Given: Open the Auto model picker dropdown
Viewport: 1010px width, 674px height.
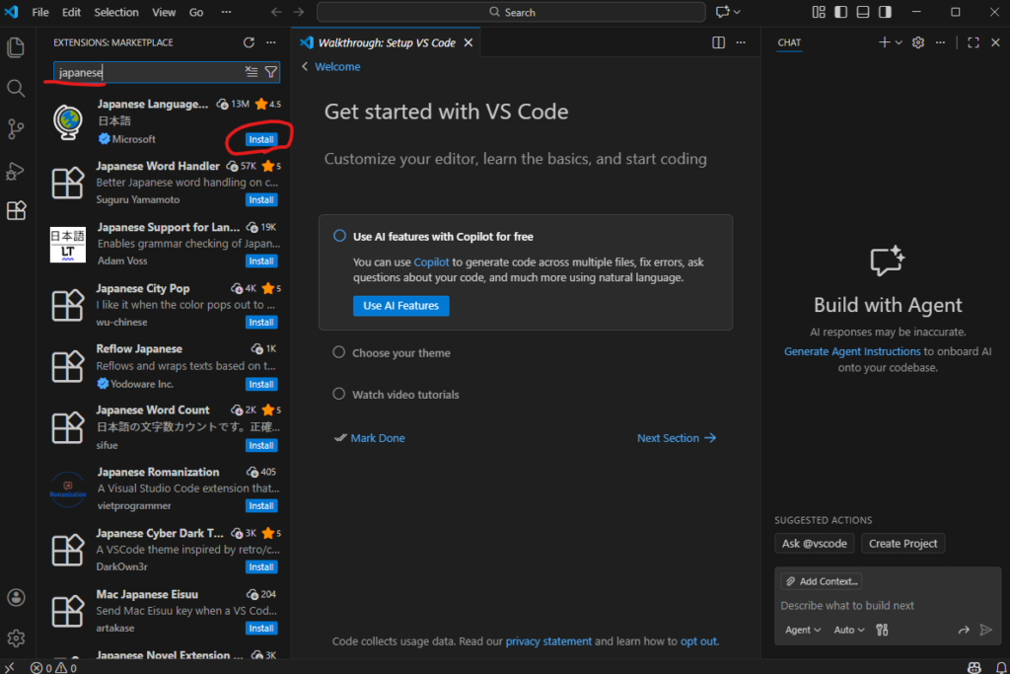Looking at the screenshot, I should pos(848,630).
